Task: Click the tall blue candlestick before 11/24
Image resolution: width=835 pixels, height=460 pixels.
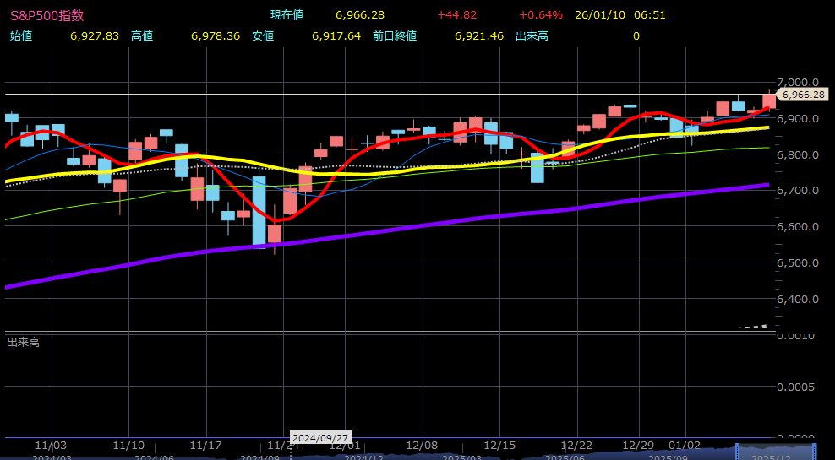Action: point(259,211)
